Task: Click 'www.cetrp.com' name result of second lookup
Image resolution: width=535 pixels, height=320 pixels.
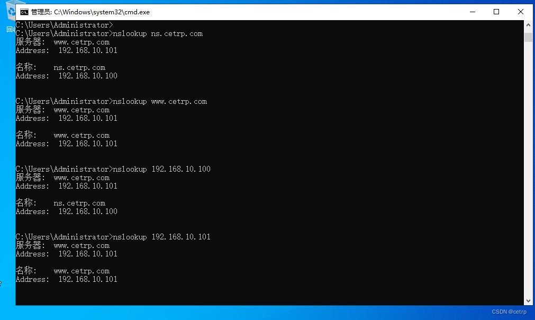Action: tap(81, 136)
